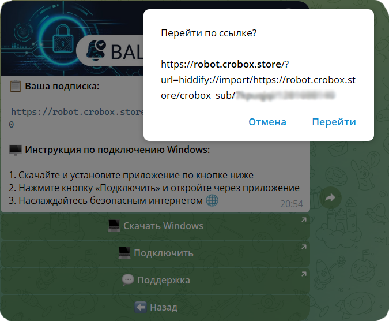Click the external link arrow on Скачать Windows
The width and height of the screenshot is (389, 321).
304,220
